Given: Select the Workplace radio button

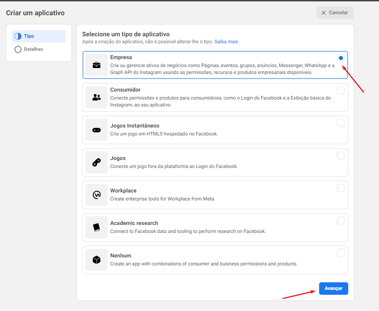Looking at the screenshot, I should click(x=341, y=188).
